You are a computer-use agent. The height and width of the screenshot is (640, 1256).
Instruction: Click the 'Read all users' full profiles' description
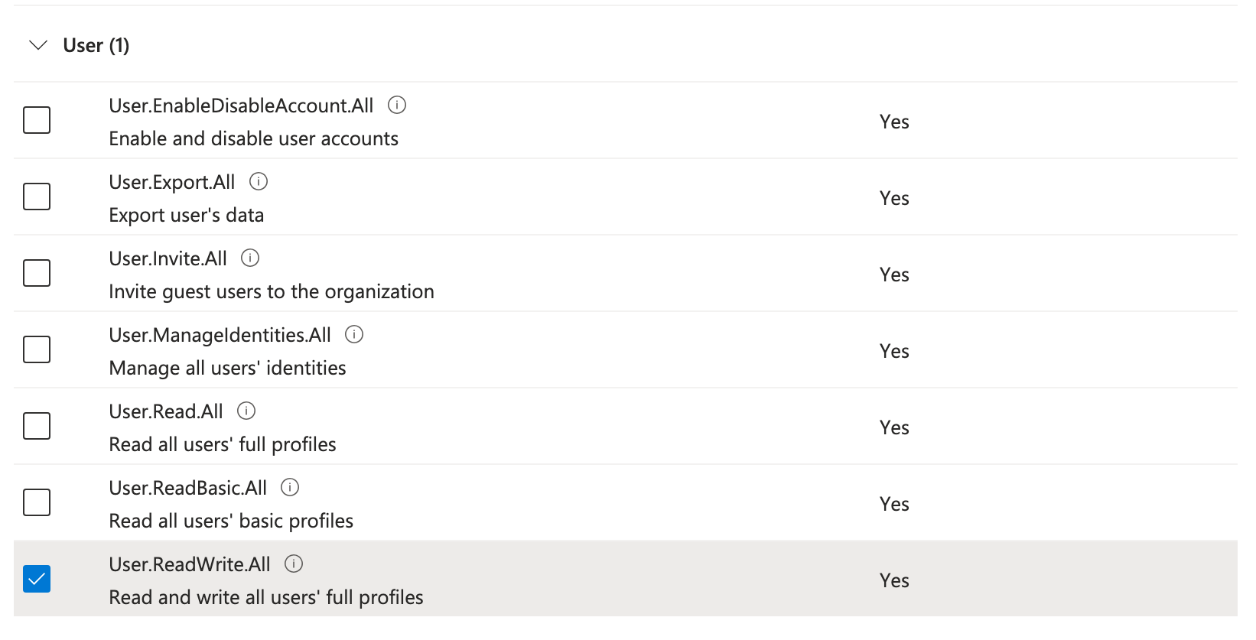223,444
